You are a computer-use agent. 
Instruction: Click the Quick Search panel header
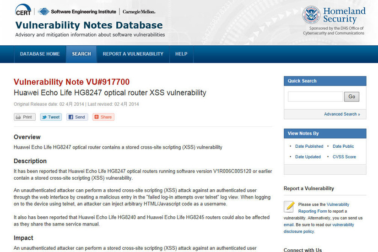325,81
